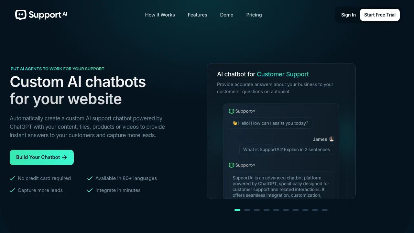
Task: Click the checkmark beside Available in 80+ languages
Action: [90, 178]
